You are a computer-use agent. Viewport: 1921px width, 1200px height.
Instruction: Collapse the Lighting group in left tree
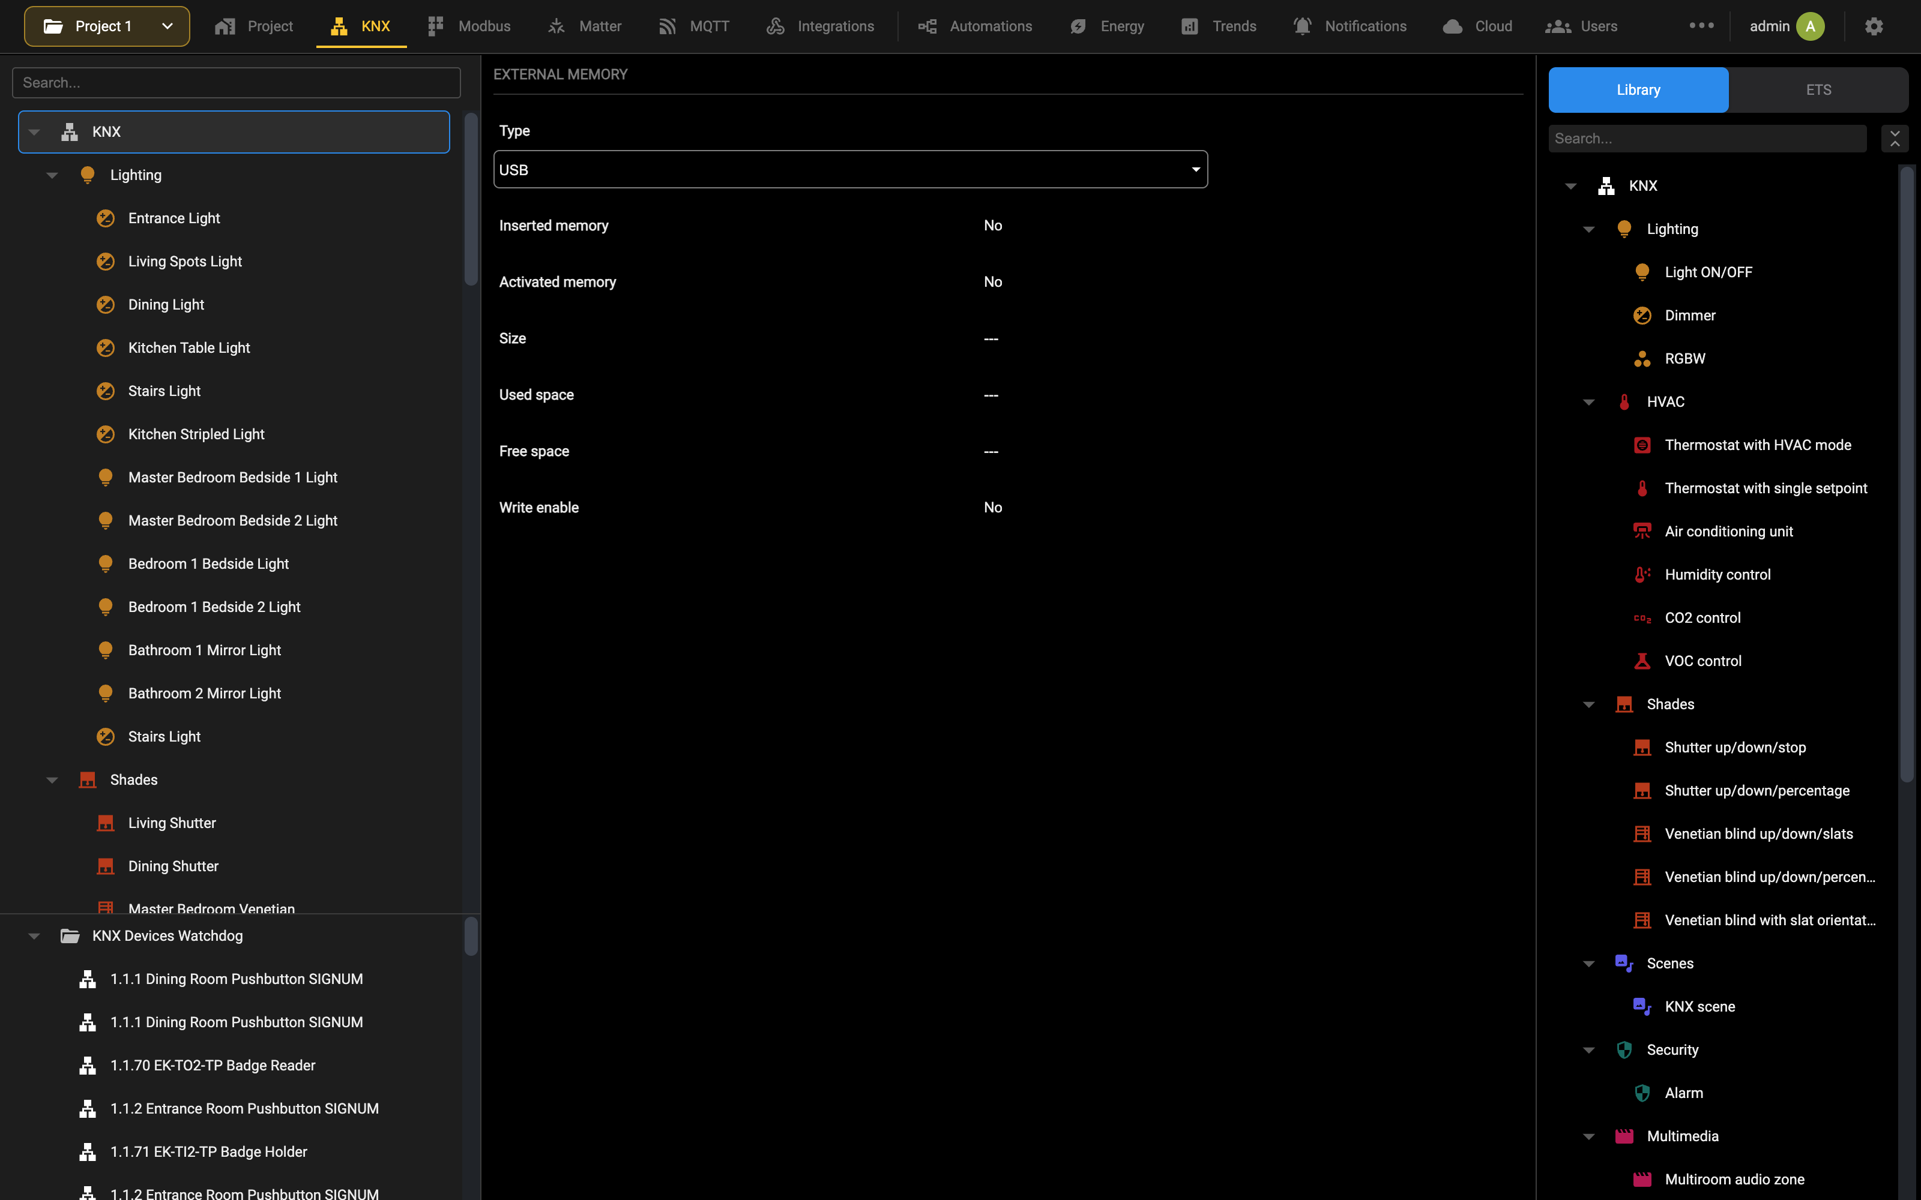[52, 175]
